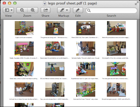Click the surfer/beach set photo
This screenshot has height=107, width=140.
55,48
